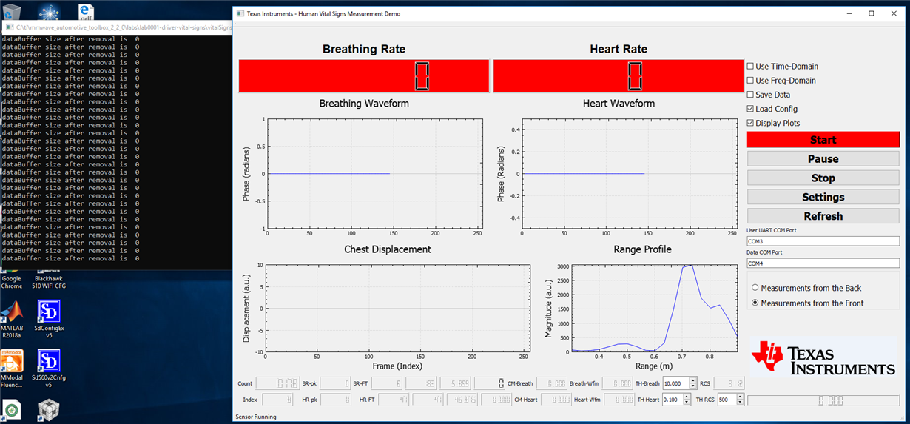Click the RCS LCD readout
910x424 pixels.
point(729,383)
